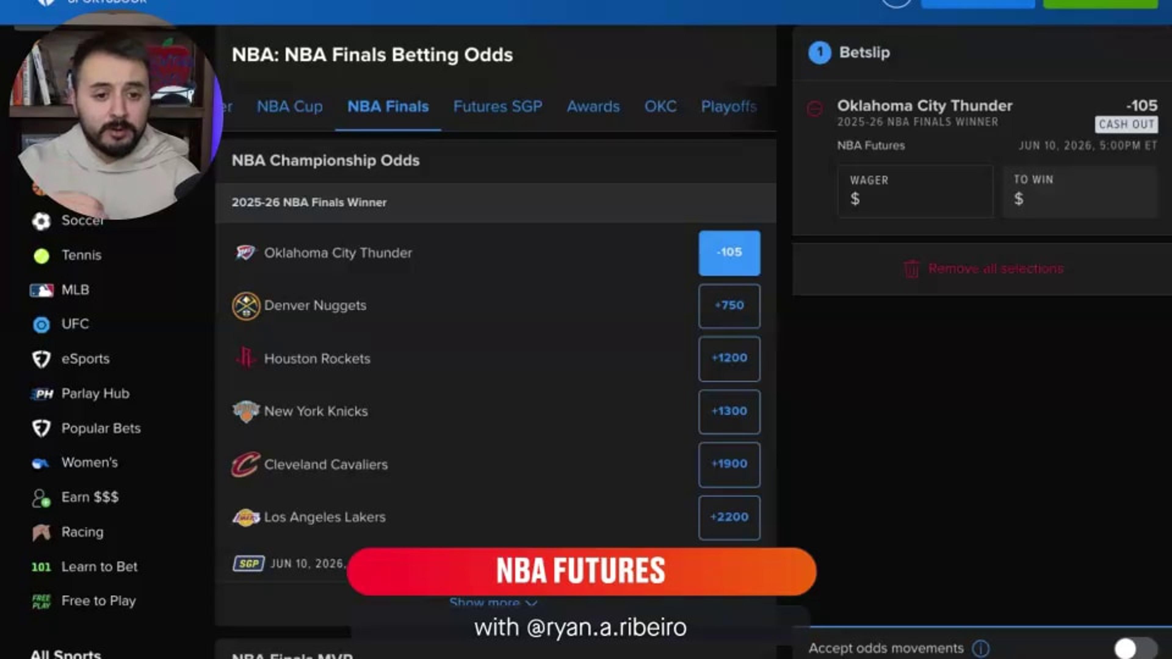Click the Racing horse icon
The image size is (1172, 659).
pos(42,532)
